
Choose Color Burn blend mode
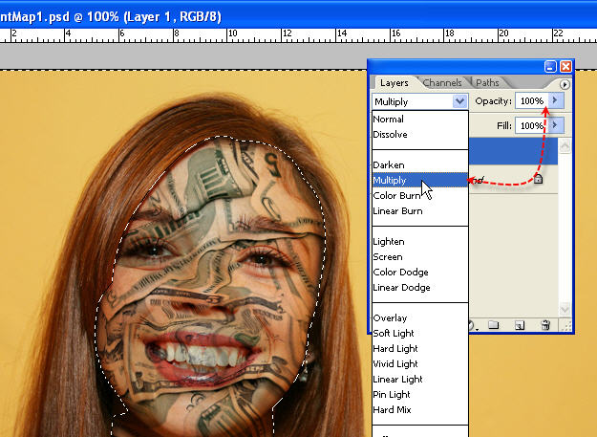tap(420, 195)
